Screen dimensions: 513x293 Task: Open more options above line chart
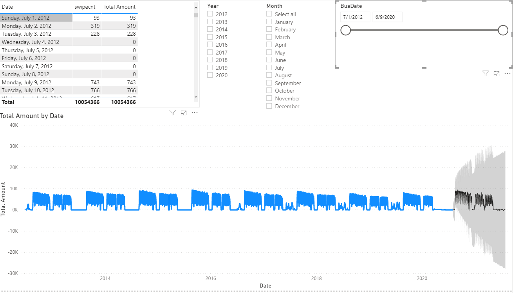pyautogui.click(x=195, y=113)
